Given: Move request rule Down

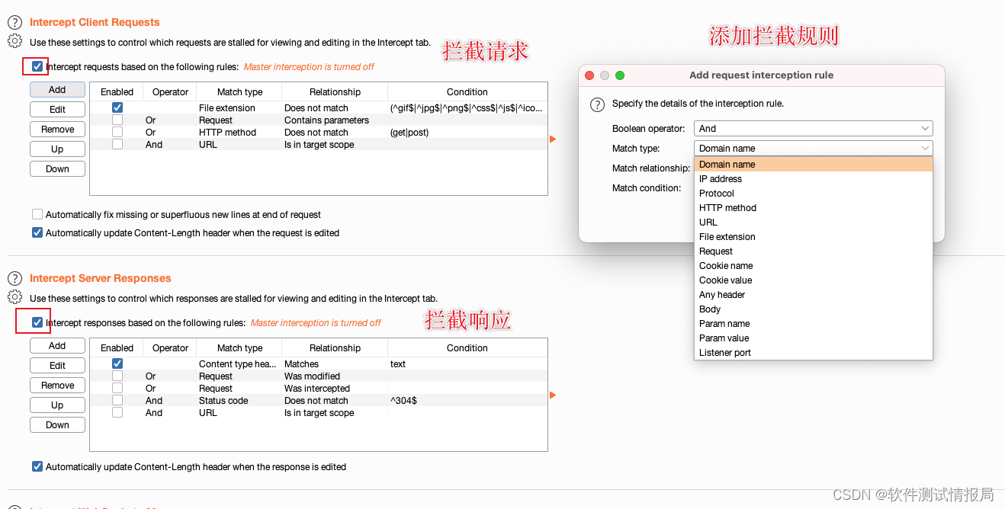Looking at the screenshot, I should 57,169.
